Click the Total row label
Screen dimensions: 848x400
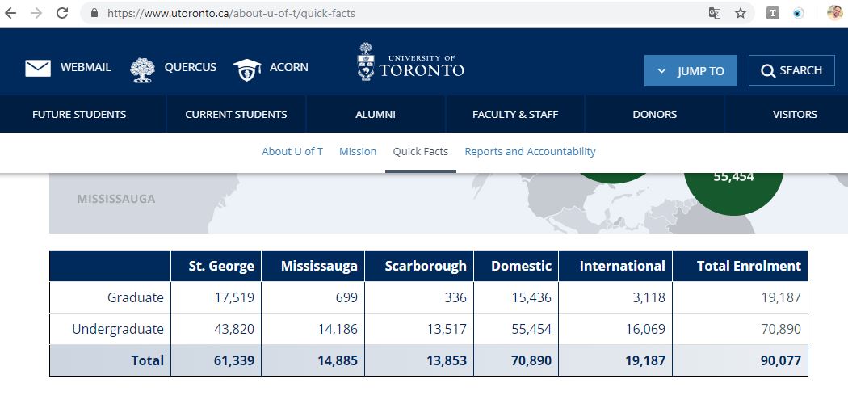[147, 360]
